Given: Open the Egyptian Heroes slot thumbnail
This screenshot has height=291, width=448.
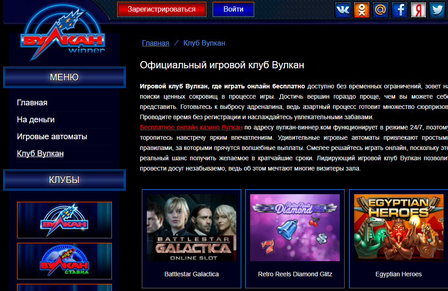Looking at the screenshot, I should (x=399, y=228).
